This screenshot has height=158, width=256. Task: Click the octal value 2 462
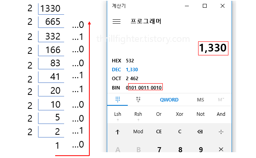click(132, 79)
